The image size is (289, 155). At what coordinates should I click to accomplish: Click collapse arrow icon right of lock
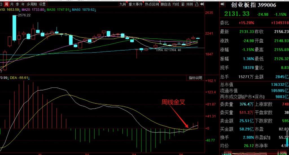202,4
